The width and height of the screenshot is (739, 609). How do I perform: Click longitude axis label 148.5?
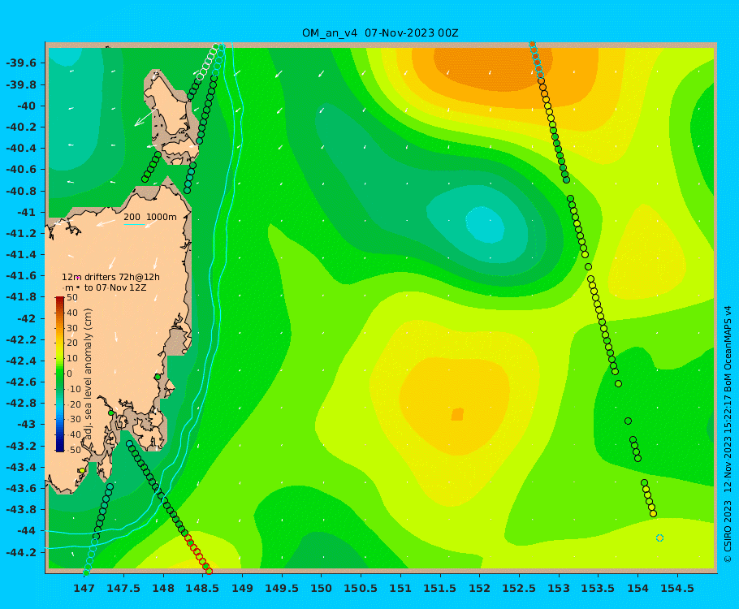(x=203, y=588)
